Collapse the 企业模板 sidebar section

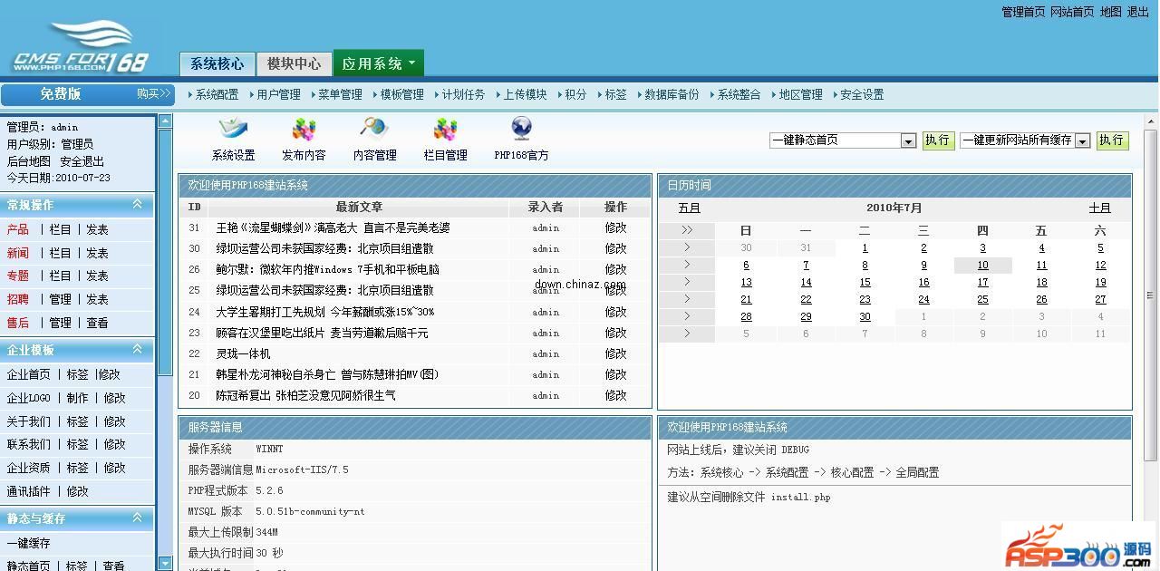tap(138, 349)
